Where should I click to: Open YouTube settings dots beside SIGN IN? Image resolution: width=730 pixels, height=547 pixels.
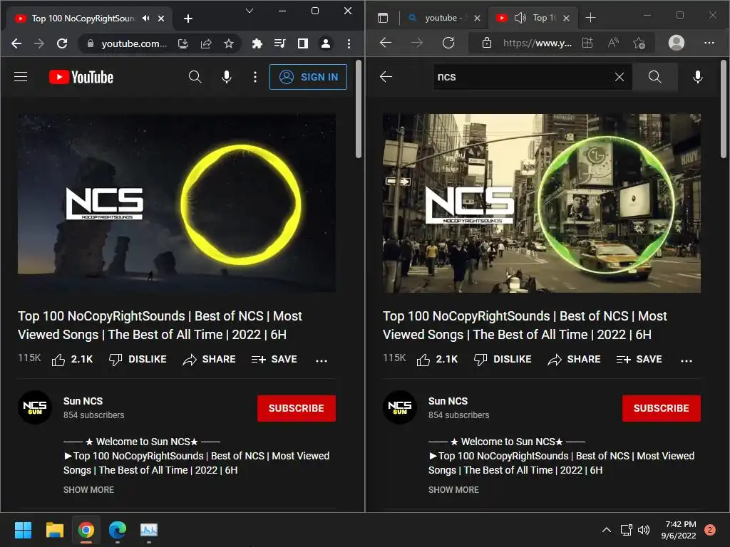pos(255,77)
